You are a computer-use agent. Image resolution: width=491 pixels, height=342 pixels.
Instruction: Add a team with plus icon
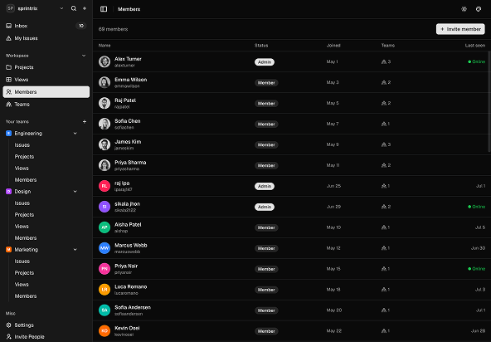pos(85,122)
